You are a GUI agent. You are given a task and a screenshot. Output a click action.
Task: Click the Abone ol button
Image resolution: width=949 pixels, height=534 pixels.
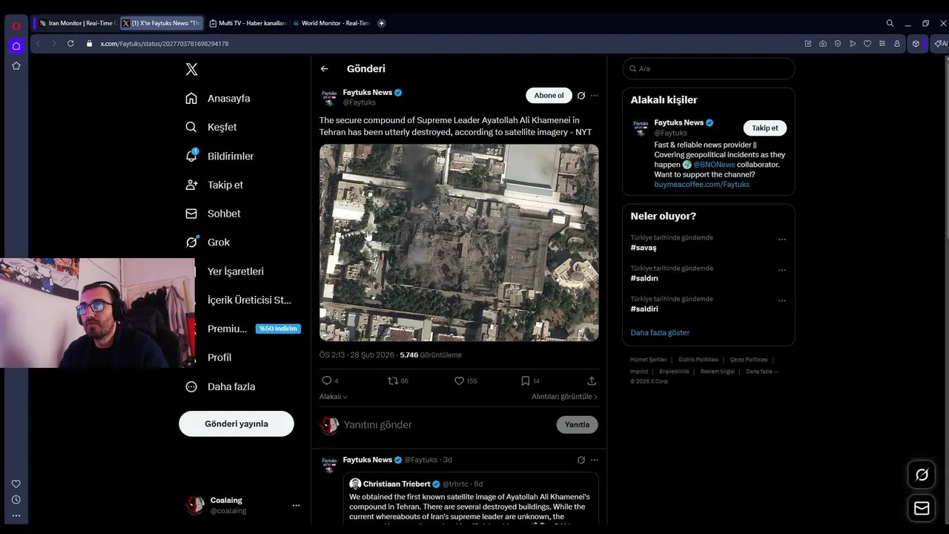(x=549, y=95)
